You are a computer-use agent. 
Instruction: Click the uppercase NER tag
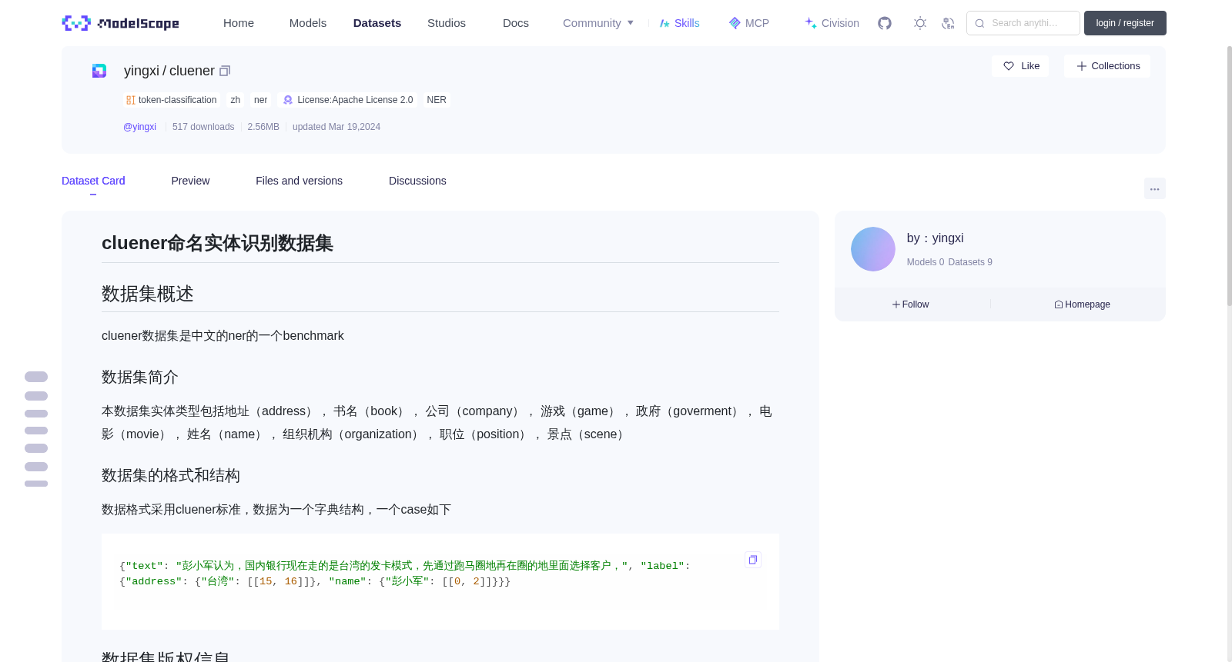pos(437,100)
